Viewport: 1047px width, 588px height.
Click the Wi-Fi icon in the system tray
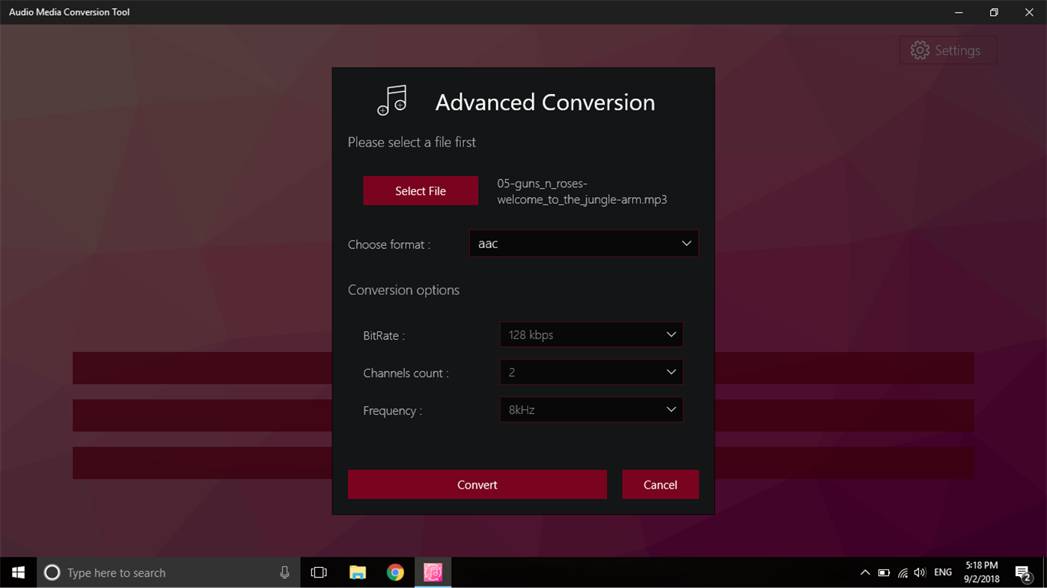[x=901, y=572]
